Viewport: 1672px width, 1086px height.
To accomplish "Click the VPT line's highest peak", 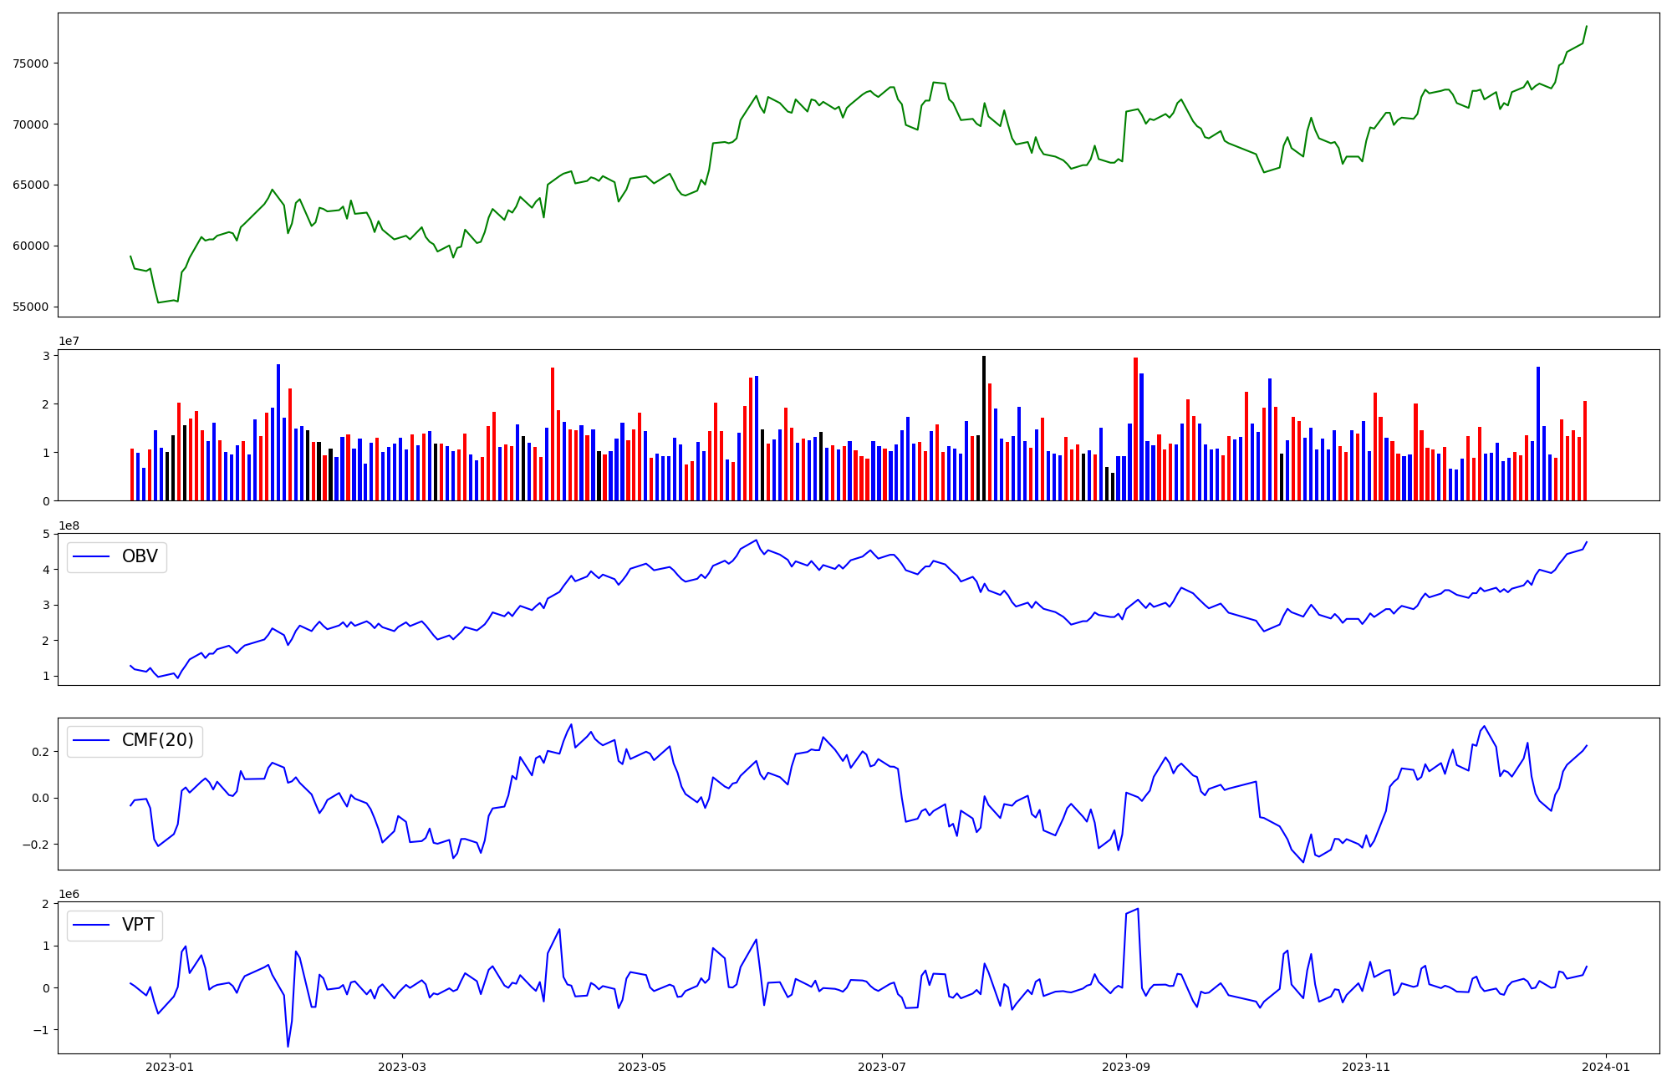I will (1138, 909).
